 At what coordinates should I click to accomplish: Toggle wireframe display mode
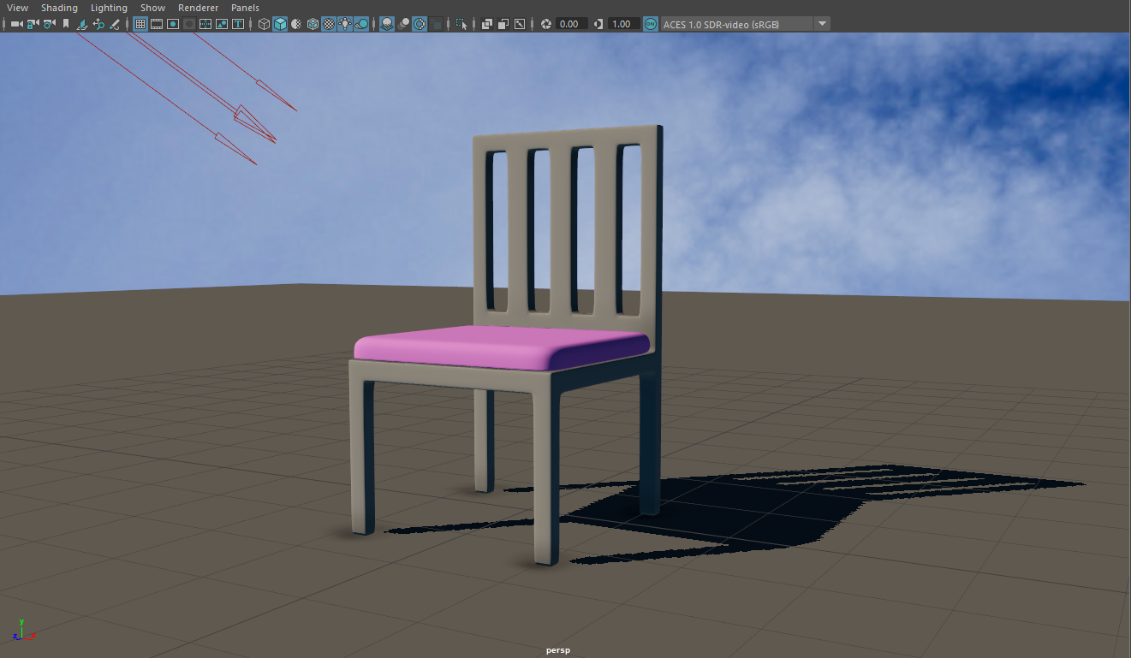click(264, 24)
